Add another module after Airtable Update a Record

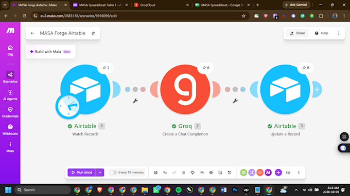317,89
